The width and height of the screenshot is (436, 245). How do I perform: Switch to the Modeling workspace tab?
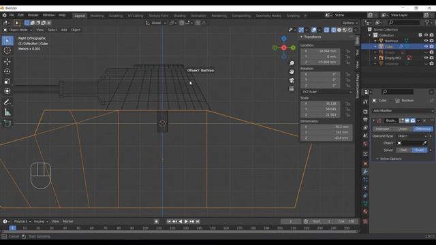tap(97, 16)
